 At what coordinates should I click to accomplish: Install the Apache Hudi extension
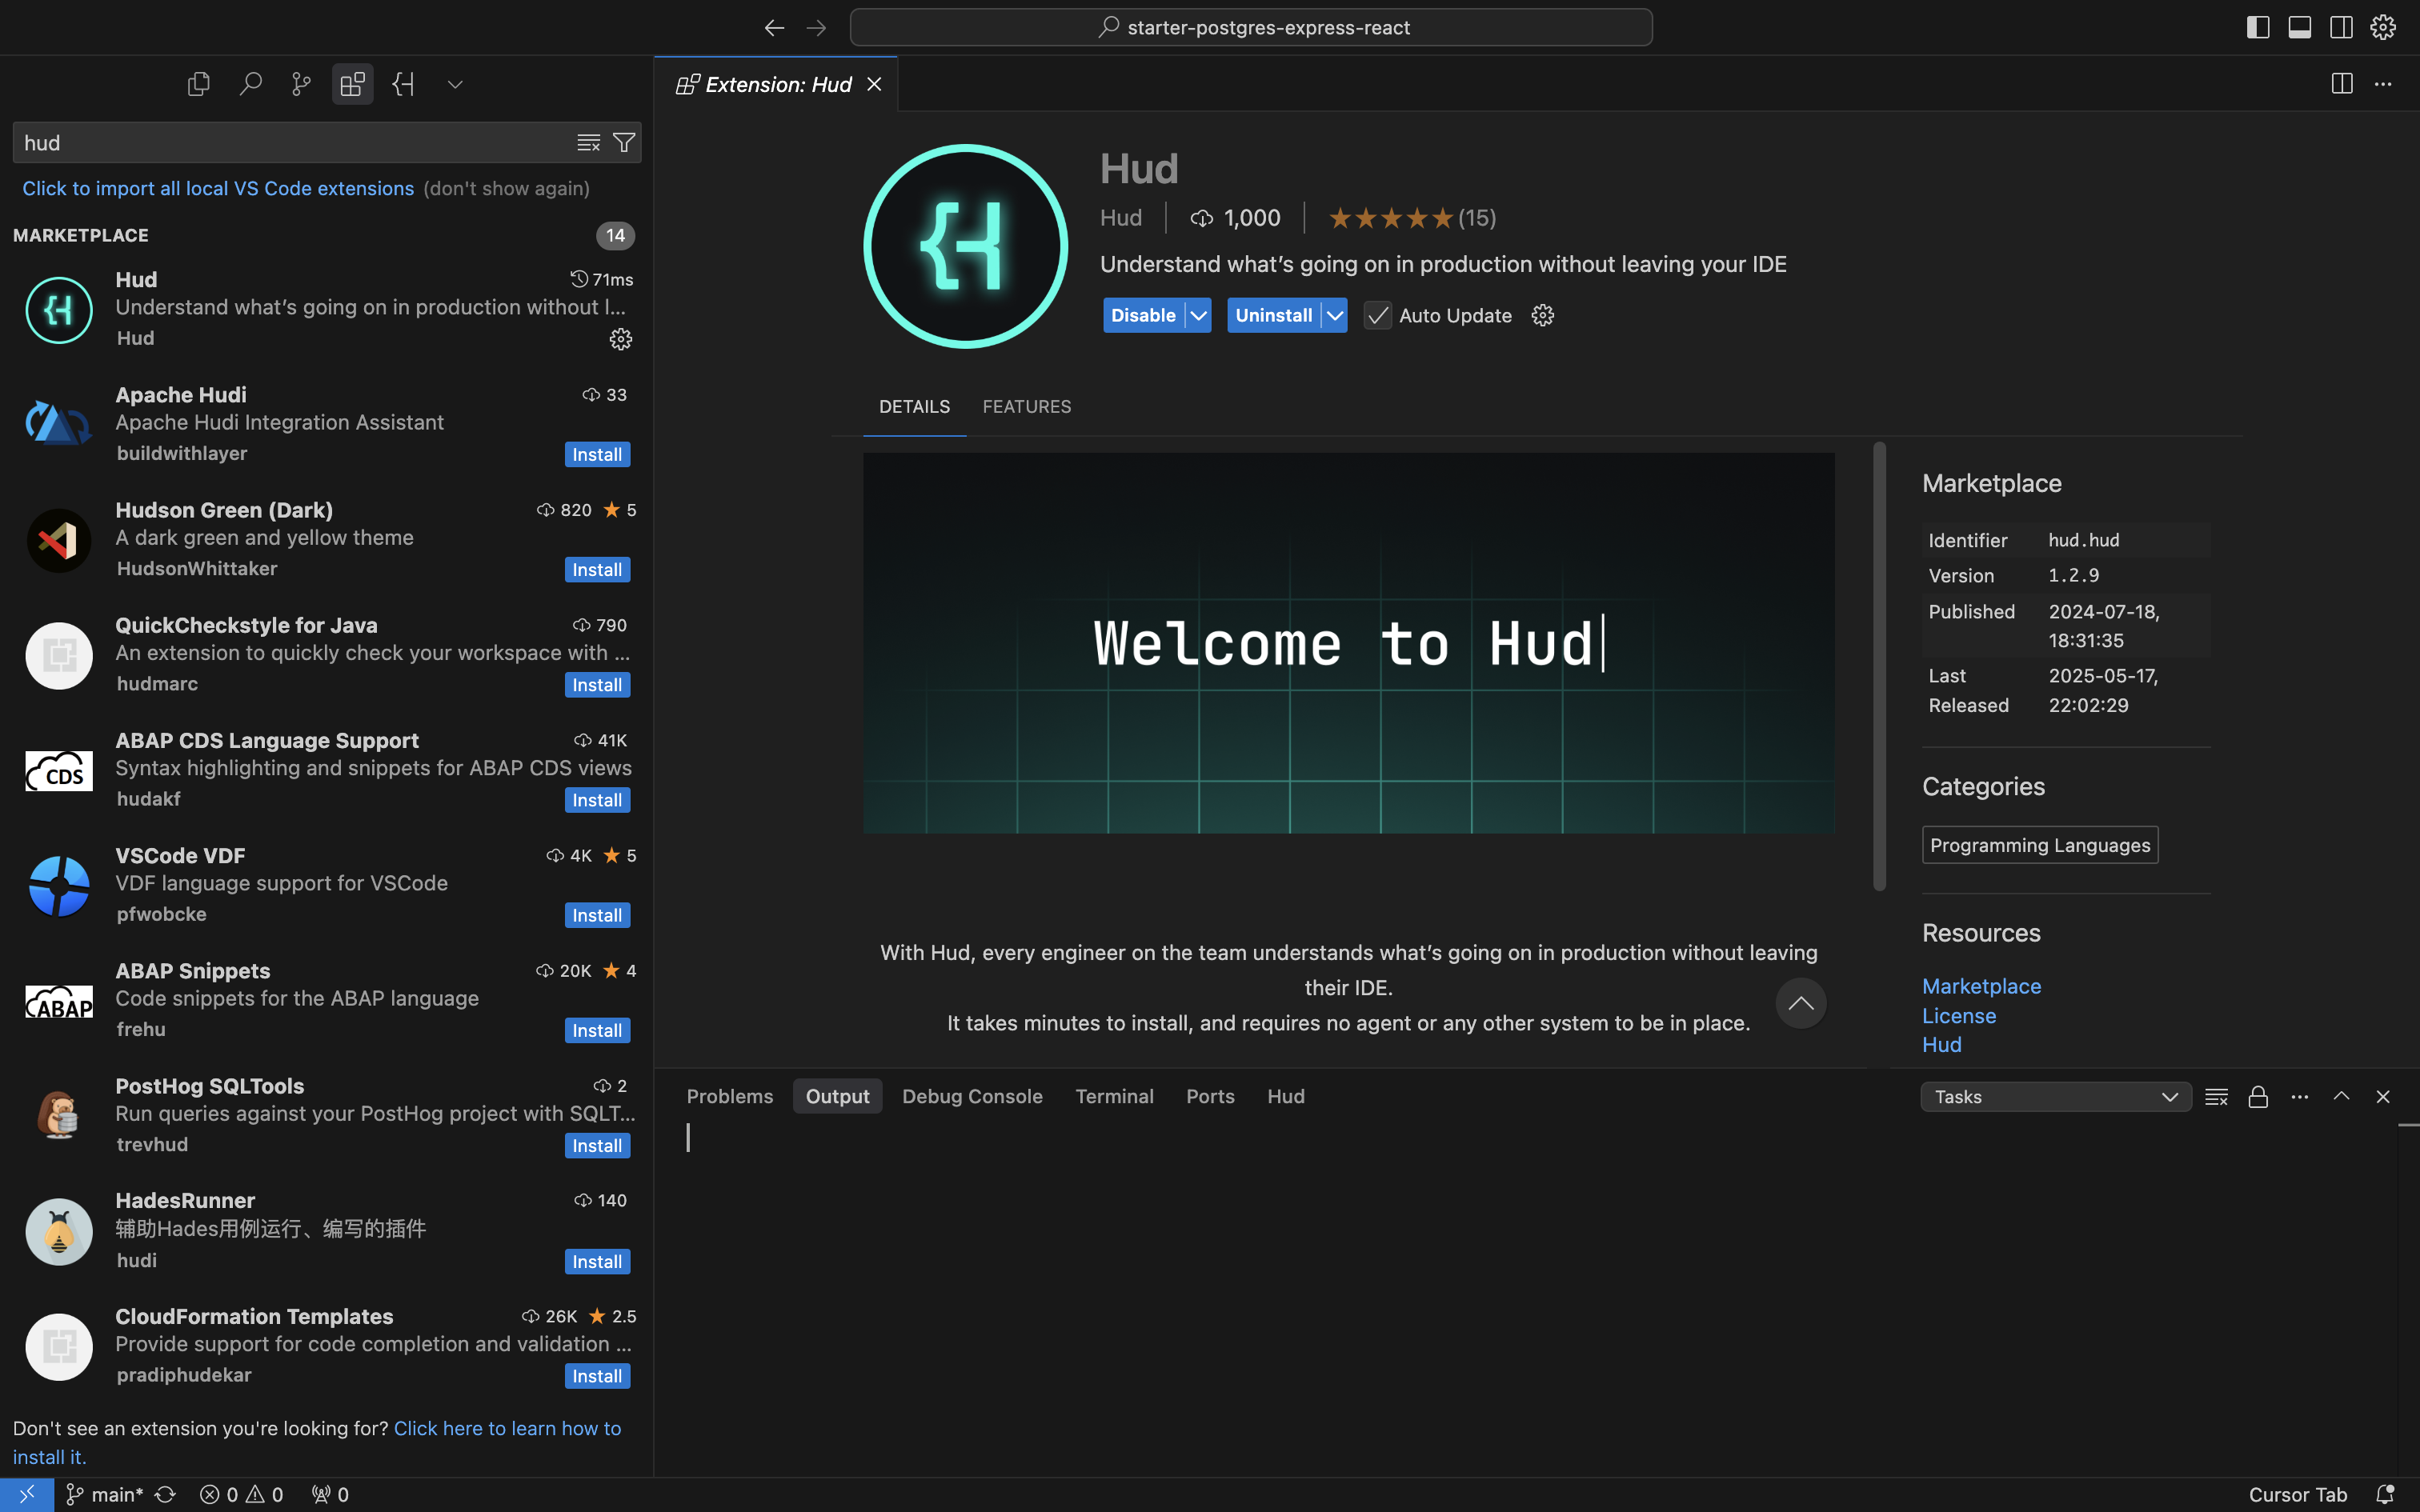[597, 455]
